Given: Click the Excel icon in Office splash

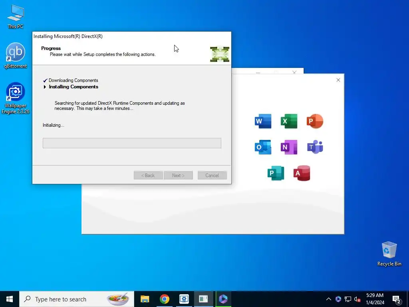Looking at the screenshot, I should click(x=289, y=121).
